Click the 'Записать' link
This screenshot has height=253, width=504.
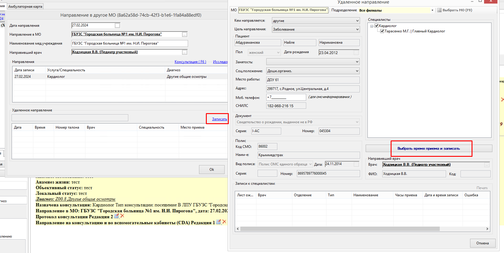click(x=220, y=119)
